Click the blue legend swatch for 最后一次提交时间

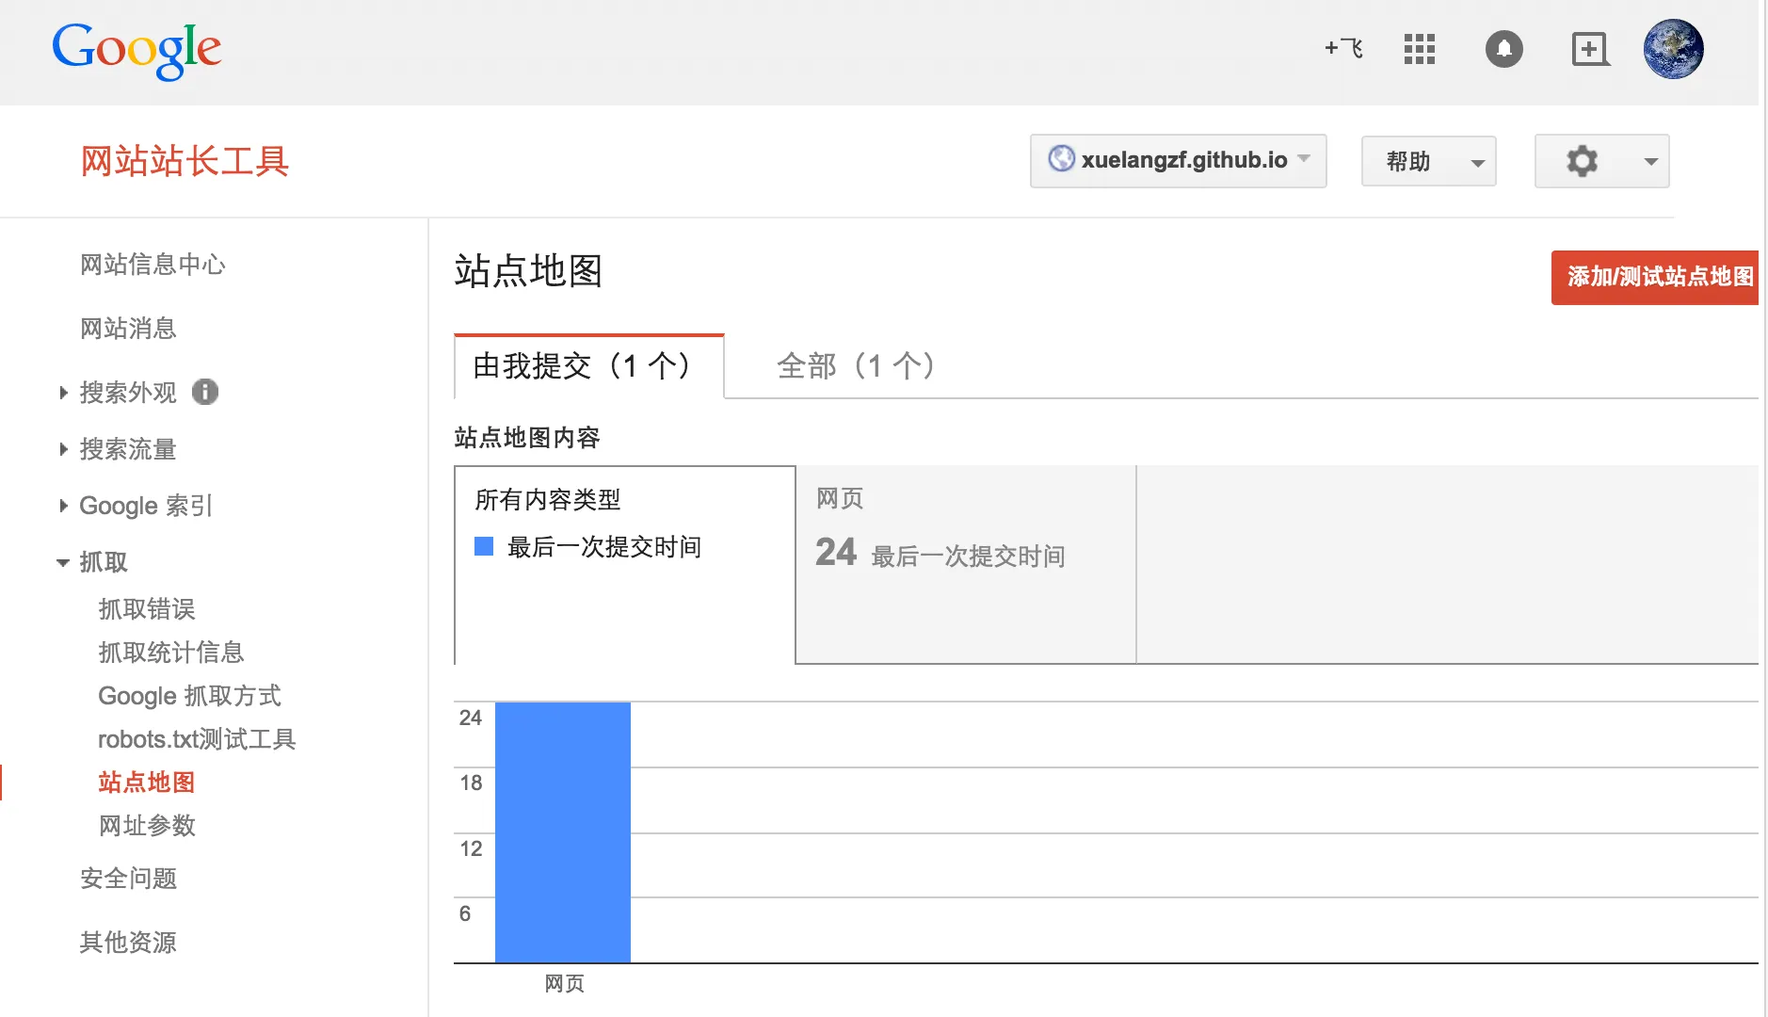coord(484,546)
